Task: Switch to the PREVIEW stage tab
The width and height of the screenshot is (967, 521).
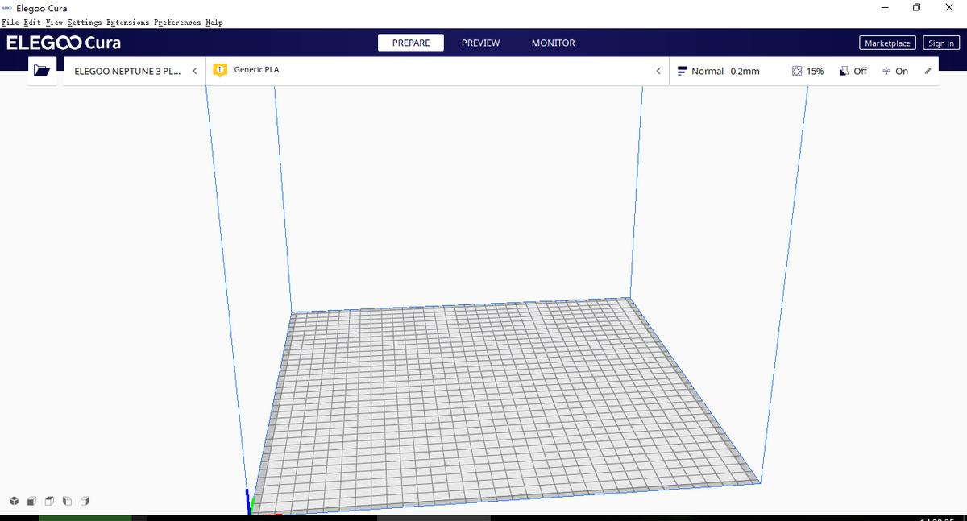Action: click(x=480, y=43)
